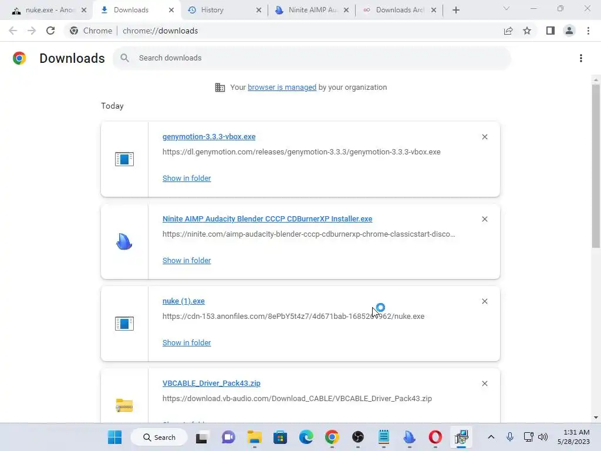
Task: Open a new tab with plus button
Action: click(455, 11)
